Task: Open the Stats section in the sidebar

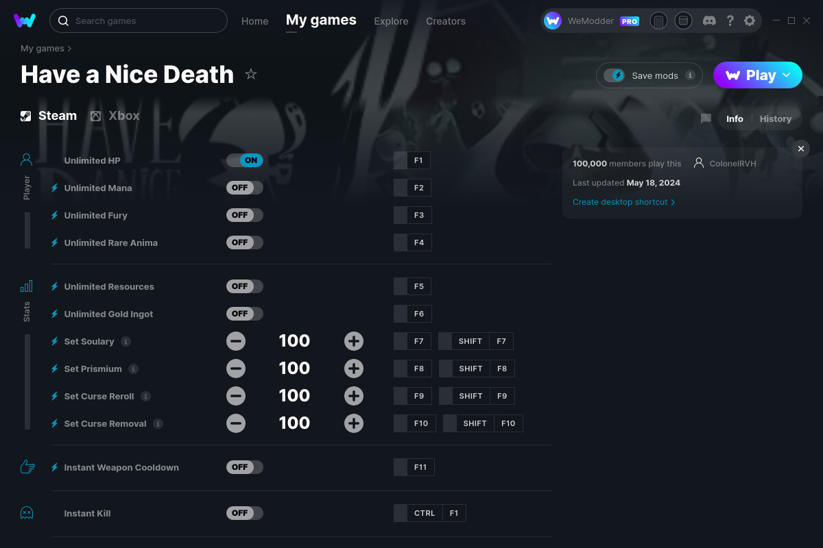Action: click(x=27, y=286)
